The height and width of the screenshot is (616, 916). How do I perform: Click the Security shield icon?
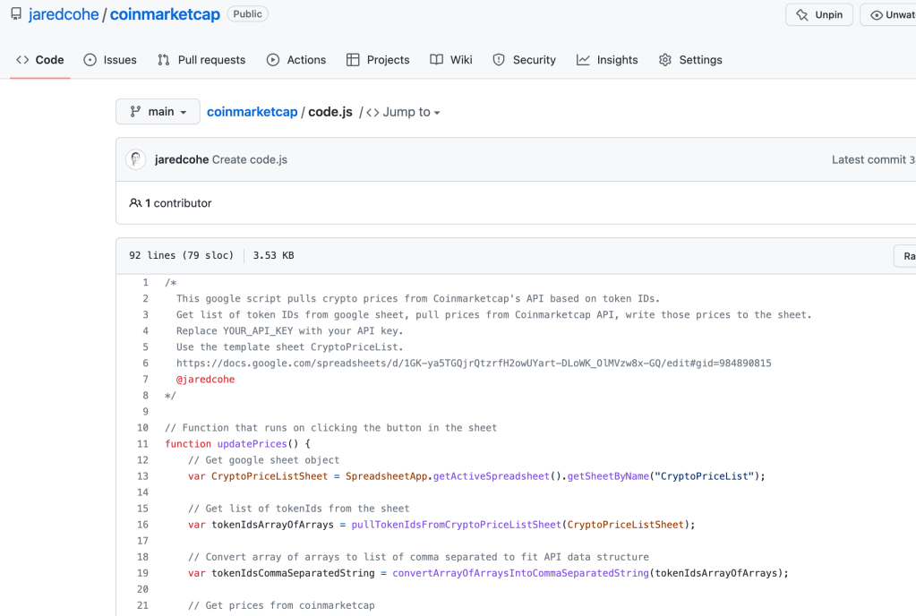[499, 60]
